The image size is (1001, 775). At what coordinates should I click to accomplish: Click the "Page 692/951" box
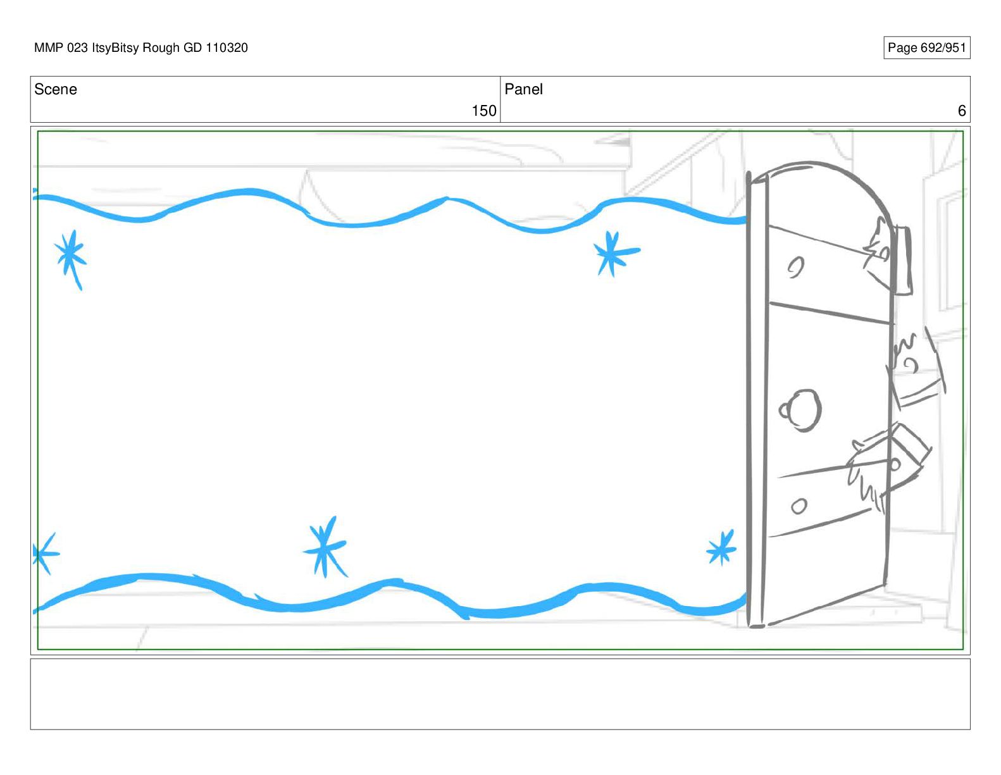926,47
